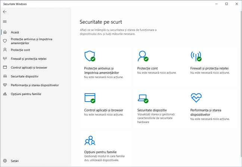Open Performanța și starea dispozitivelor in sidebar

coord(35,85)
